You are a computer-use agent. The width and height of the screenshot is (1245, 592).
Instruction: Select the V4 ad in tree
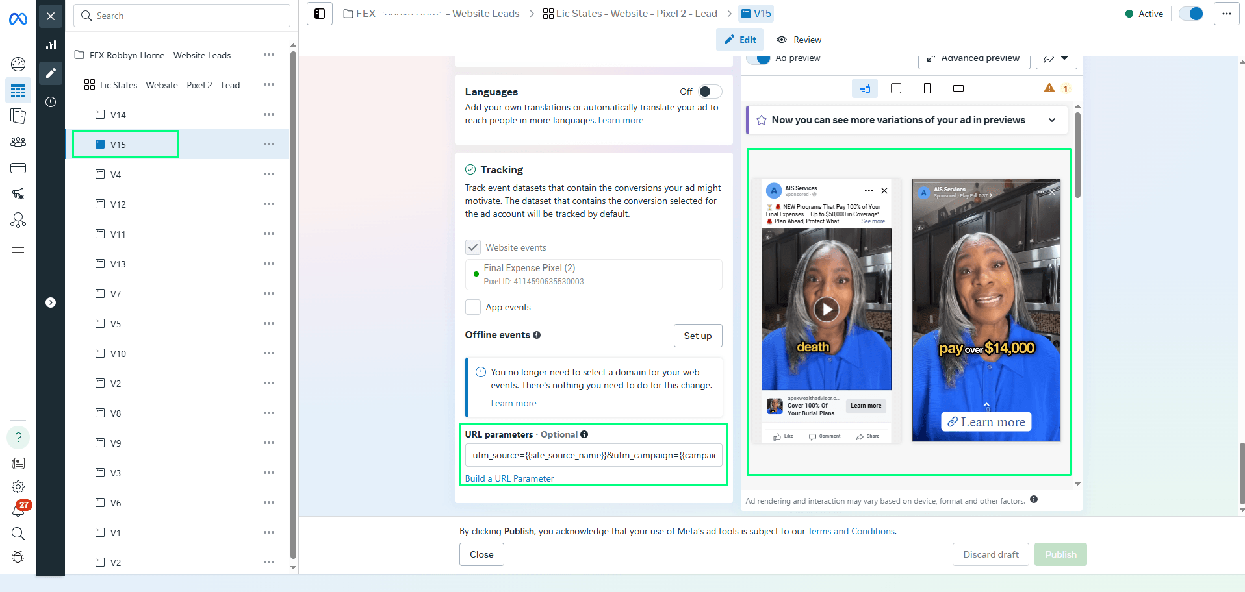(x=116, y=175)
